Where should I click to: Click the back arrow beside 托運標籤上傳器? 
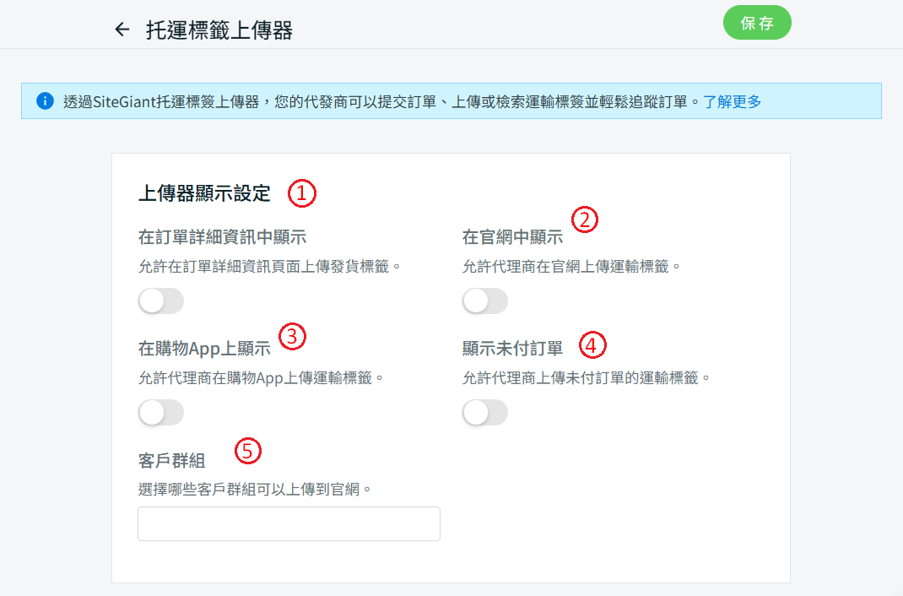122,30
